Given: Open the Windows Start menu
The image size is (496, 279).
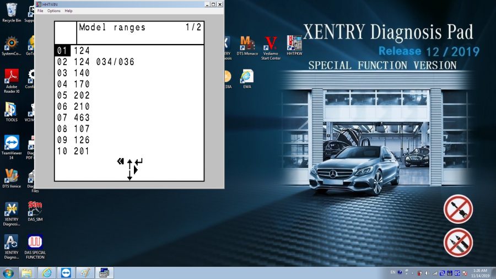Looking at the screenshot, I should 8,273.
